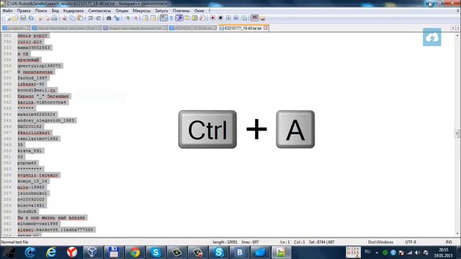Toggle Show All Characters button
Image resolution: width=461 pixels, height=259 pixels.
click(x=171, y=18)
